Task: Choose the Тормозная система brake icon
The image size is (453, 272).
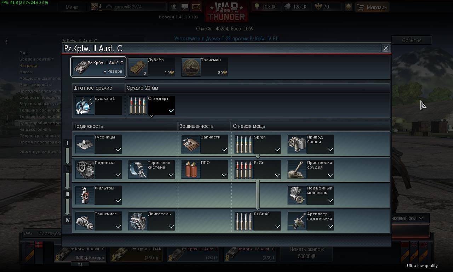Action: pos(138,170)
